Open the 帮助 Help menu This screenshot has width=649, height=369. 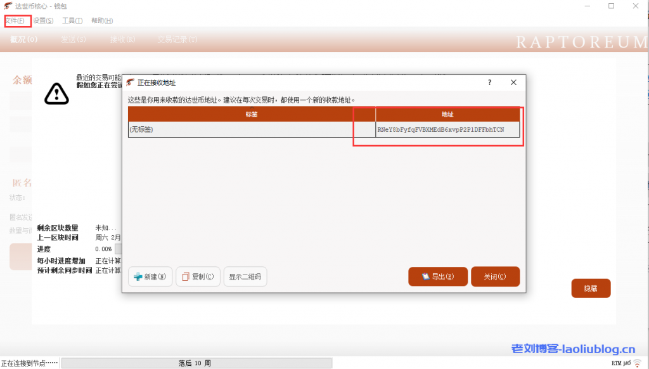coord(101,21)
